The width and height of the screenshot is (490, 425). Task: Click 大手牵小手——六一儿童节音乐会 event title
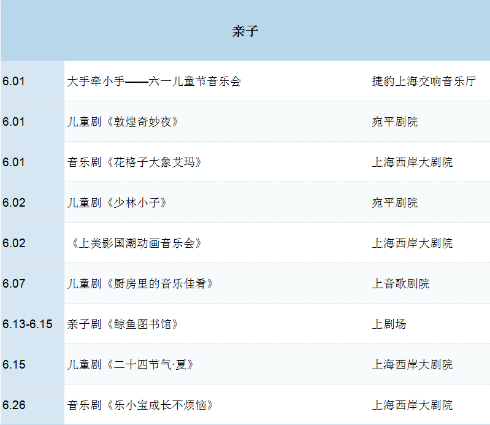pos(154,81)
